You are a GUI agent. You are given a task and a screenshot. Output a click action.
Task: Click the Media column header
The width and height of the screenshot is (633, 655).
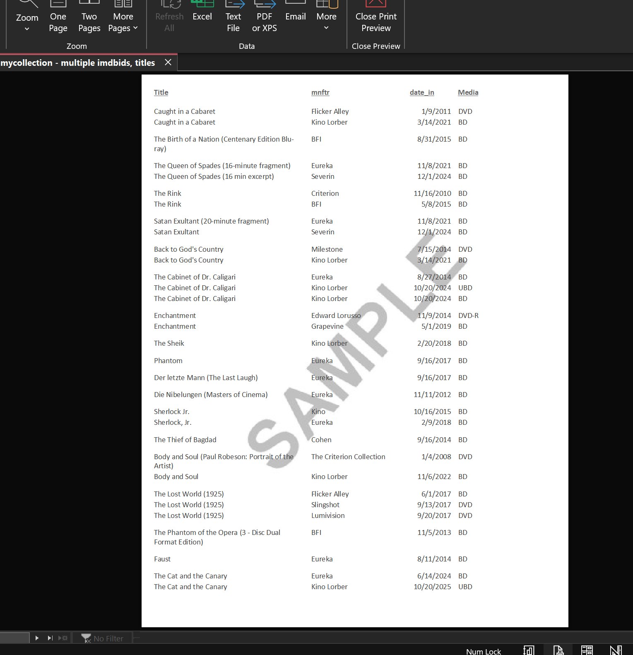click(x=468, y=92)
